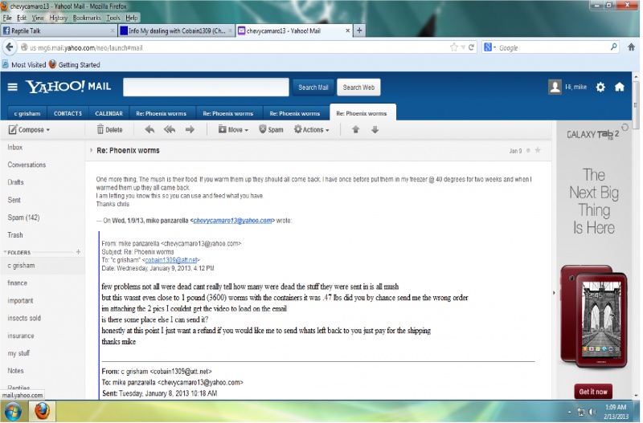The height and width of the screenshot is (423, 643).
Task: Open the Bookmarks menu
Action: [87, 18]
